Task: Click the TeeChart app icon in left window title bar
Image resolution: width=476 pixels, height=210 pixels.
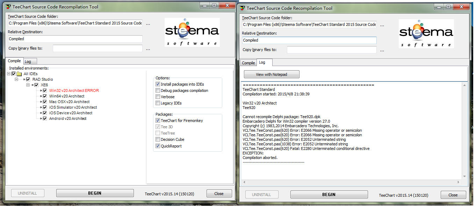Action: coord(8,7)
